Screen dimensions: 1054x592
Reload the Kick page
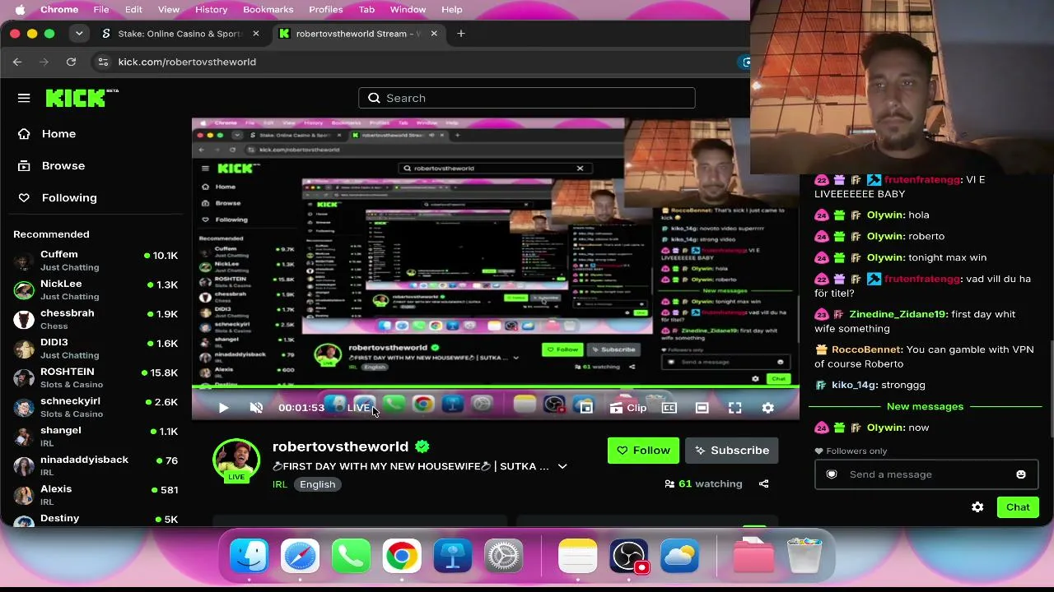pos(71,62)
